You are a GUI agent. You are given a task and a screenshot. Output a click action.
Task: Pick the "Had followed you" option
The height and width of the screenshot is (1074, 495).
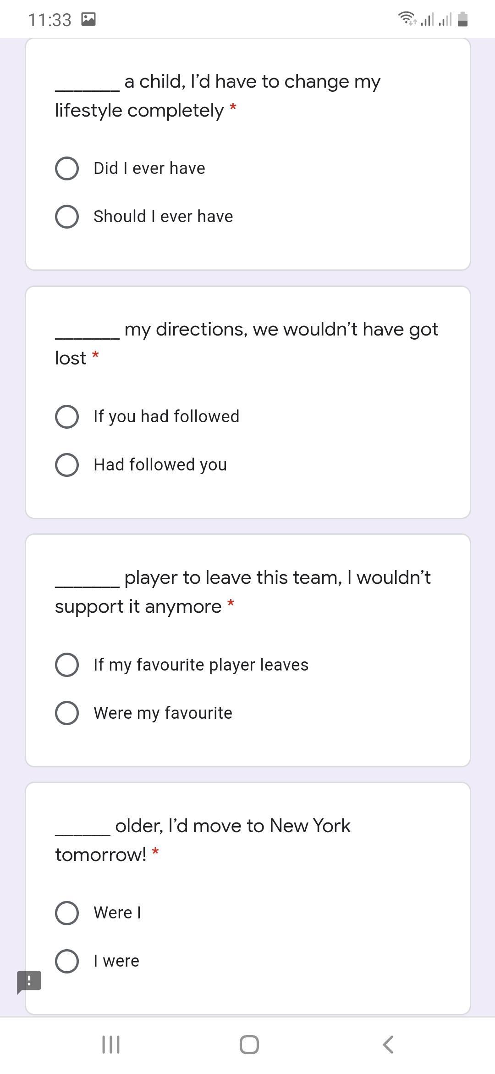pos(67,465)
